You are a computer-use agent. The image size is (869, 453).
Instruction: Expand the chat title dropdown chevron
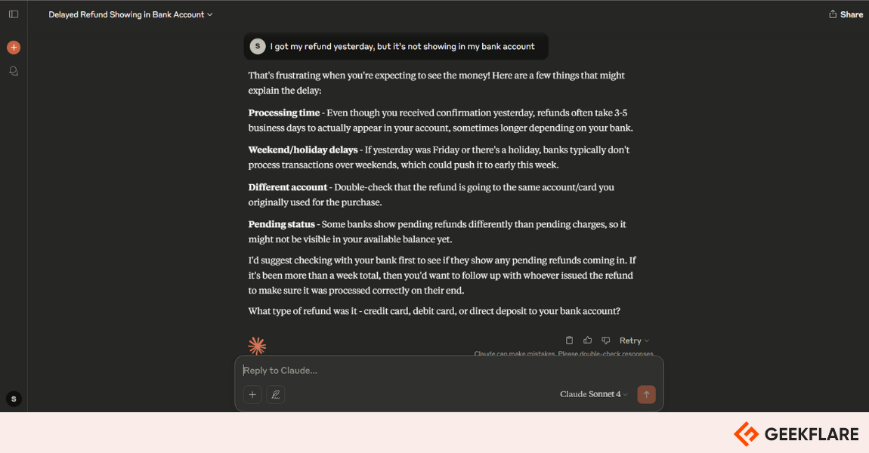[210, 14]
